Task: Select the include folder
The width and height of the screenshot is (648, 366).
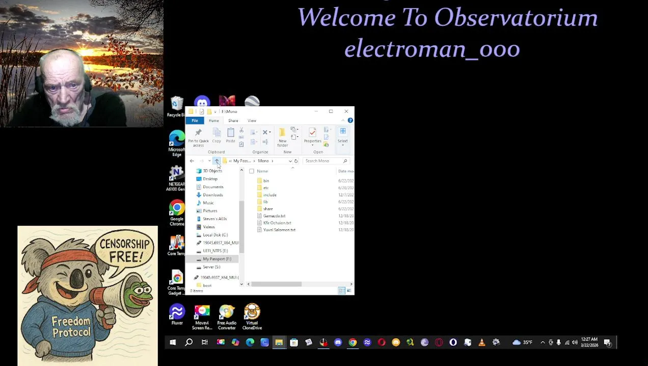Action: [269, 195]
